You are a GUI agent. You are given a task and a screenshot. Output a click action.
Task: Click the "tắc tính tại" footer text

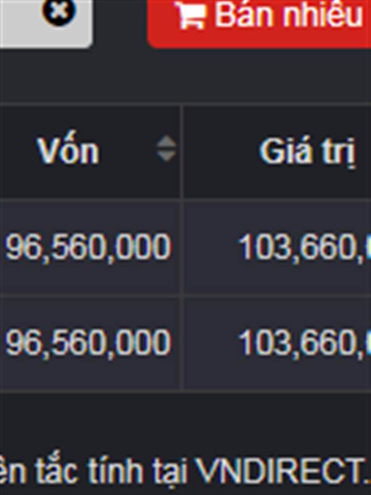coord(105,472)
